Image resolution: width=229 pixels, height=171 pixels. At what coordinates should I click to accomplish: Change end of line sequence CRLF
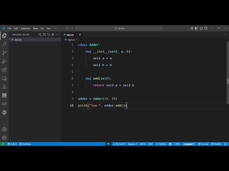150,144
